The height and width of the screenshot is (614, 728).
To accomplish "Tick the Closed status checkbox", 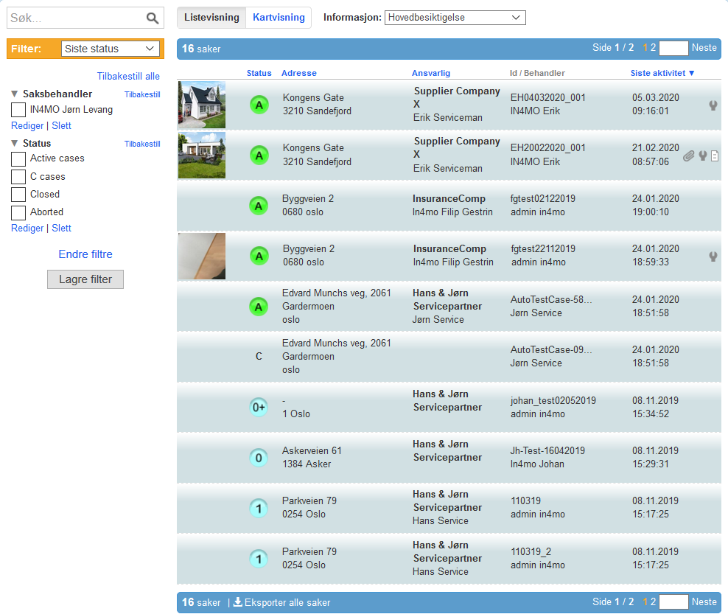I will tap(18, 195).
